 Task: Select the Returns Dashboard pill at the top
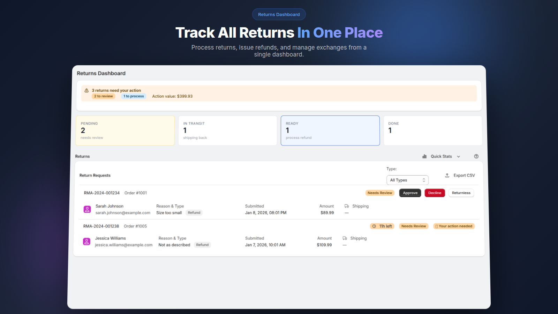tap(279, 14)
